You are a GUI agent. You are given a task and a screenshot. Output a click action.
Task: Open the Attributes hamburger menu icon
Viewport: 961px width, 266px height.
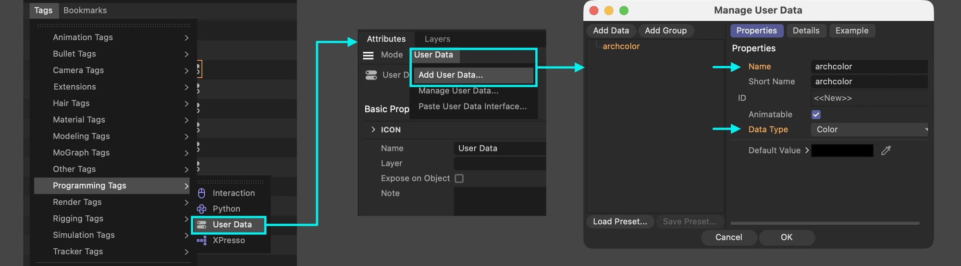click(x=368, y=55)
